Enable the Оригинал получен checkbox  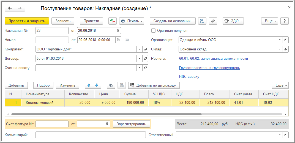154,31
